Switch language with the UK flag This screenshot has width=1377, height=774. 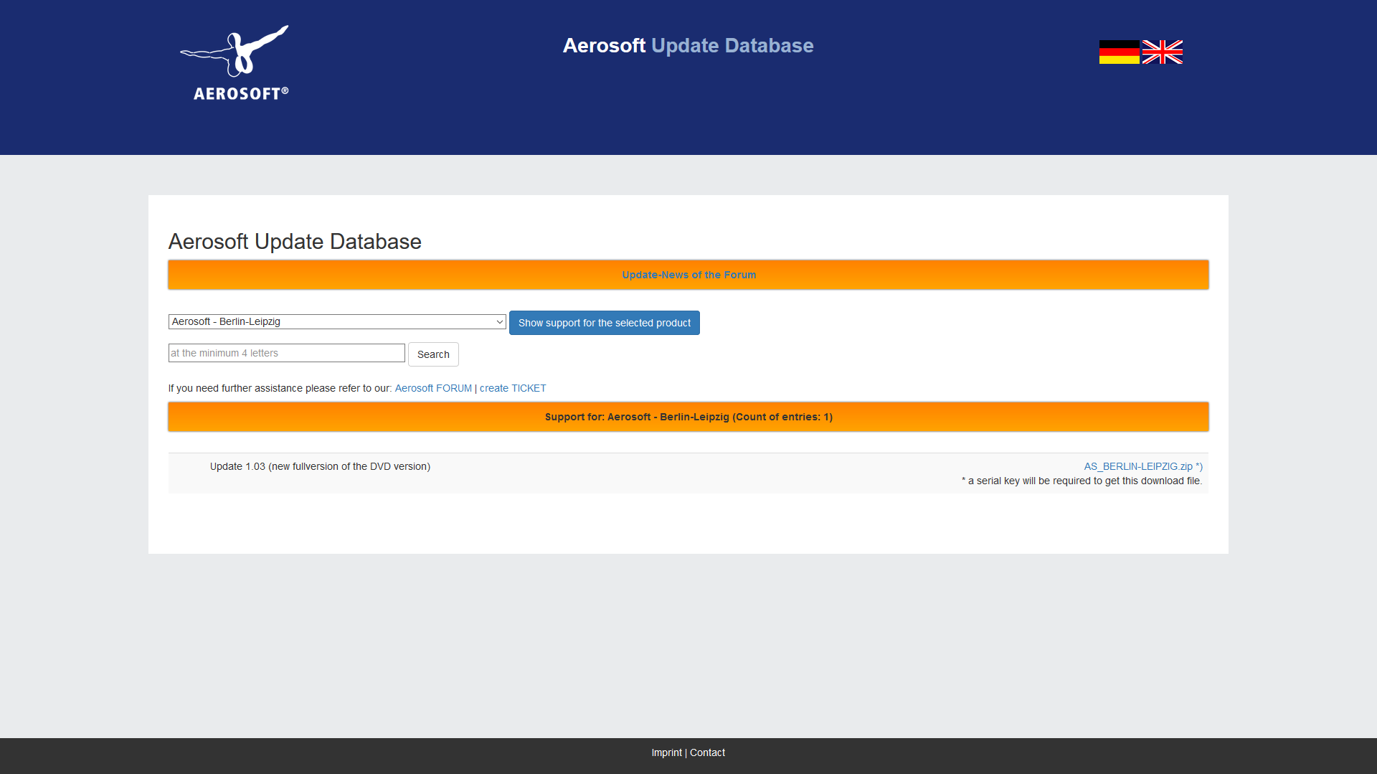coord(1163,52)
